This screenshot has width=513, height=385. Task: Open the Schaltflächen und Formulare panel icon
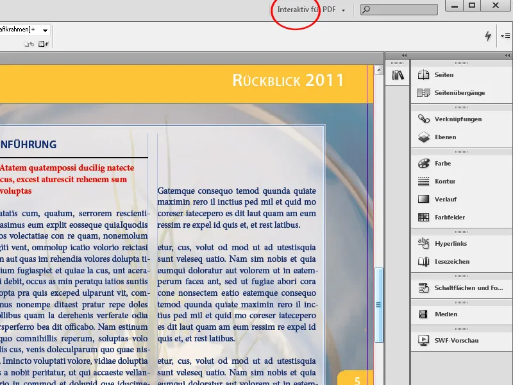tap(424, 287)
